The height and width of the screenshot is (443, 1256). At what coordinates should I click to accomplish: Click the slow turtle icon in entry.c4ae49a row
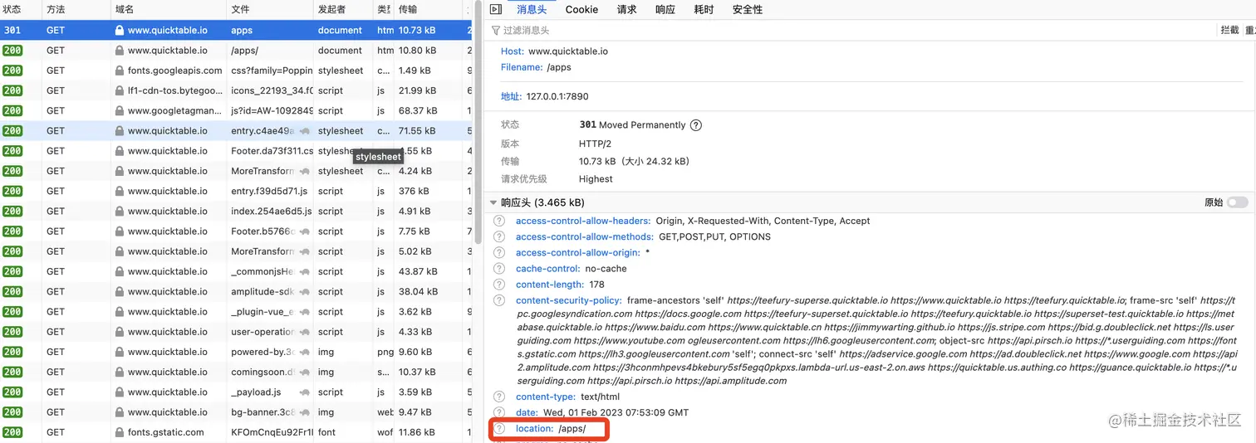pyautogui.click(x=305, y=131)
